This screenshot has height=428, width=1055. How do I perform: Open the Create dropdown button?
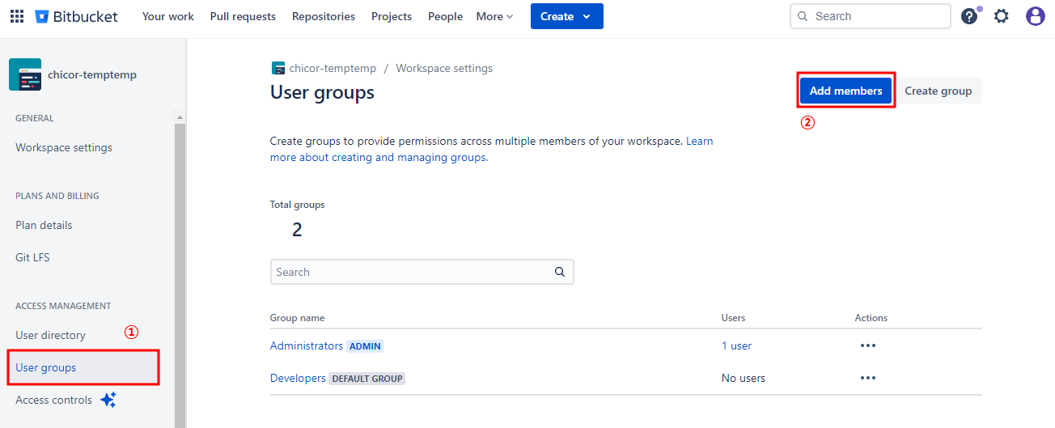[566, 16]
